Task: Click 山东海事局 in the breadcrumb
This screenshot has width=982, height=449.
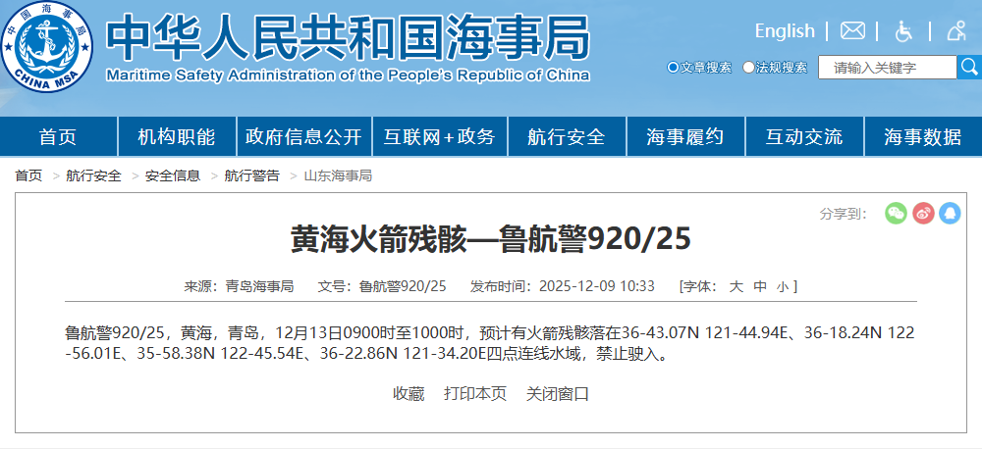Action: [x=338, y=175]
